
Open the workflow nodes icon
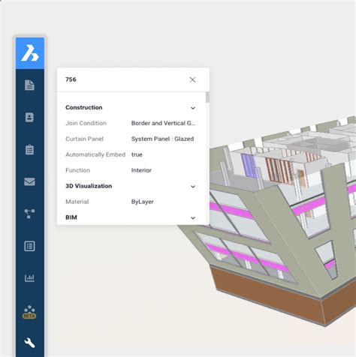[29, 214]
